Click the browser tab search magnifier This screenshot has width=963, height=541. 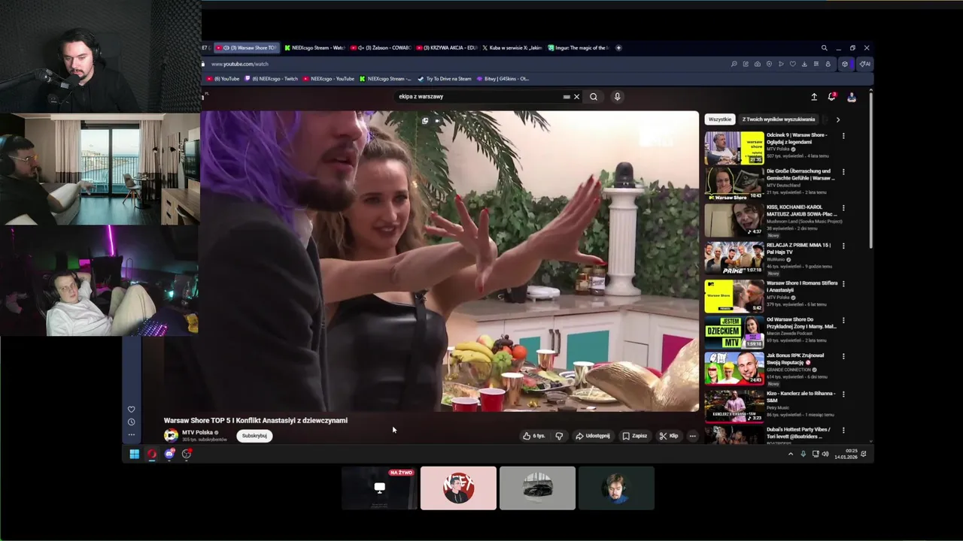point(824,48)
